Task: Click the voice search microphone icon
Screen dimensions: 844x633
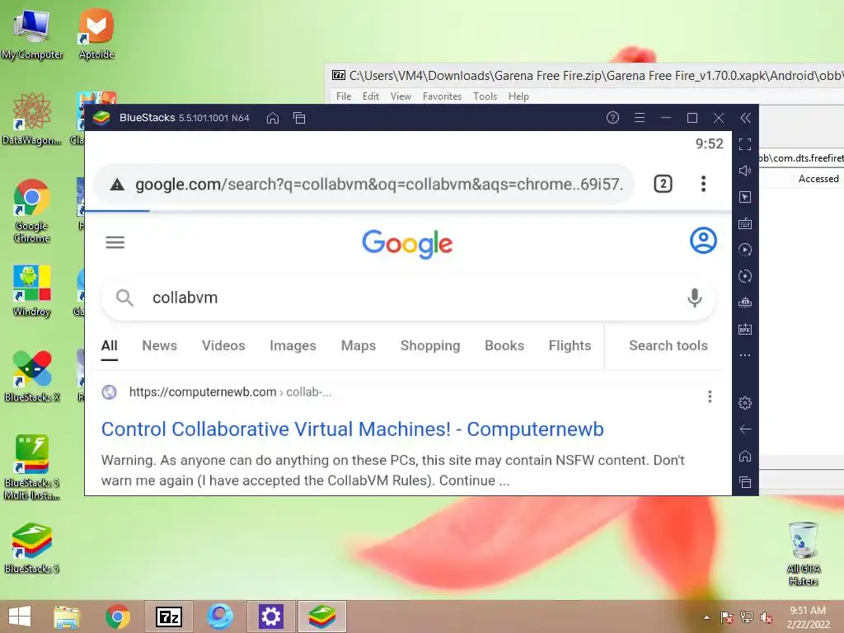Action: 694,298
